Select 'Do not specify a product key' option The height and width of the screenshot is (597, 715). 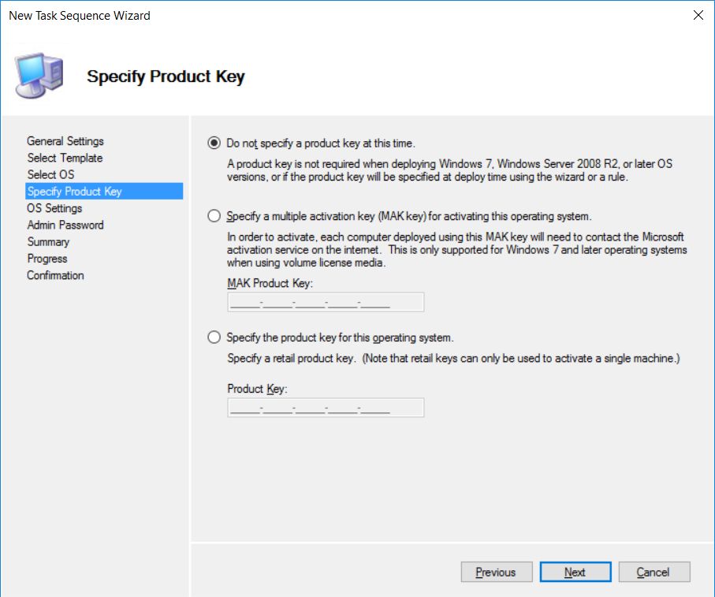214,144
